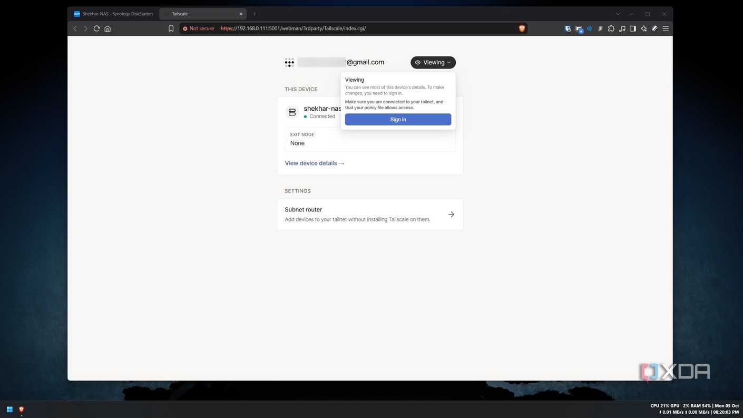Click the Connected status text
The height and width of the screenshot is (418, 743).
(322, 116)
